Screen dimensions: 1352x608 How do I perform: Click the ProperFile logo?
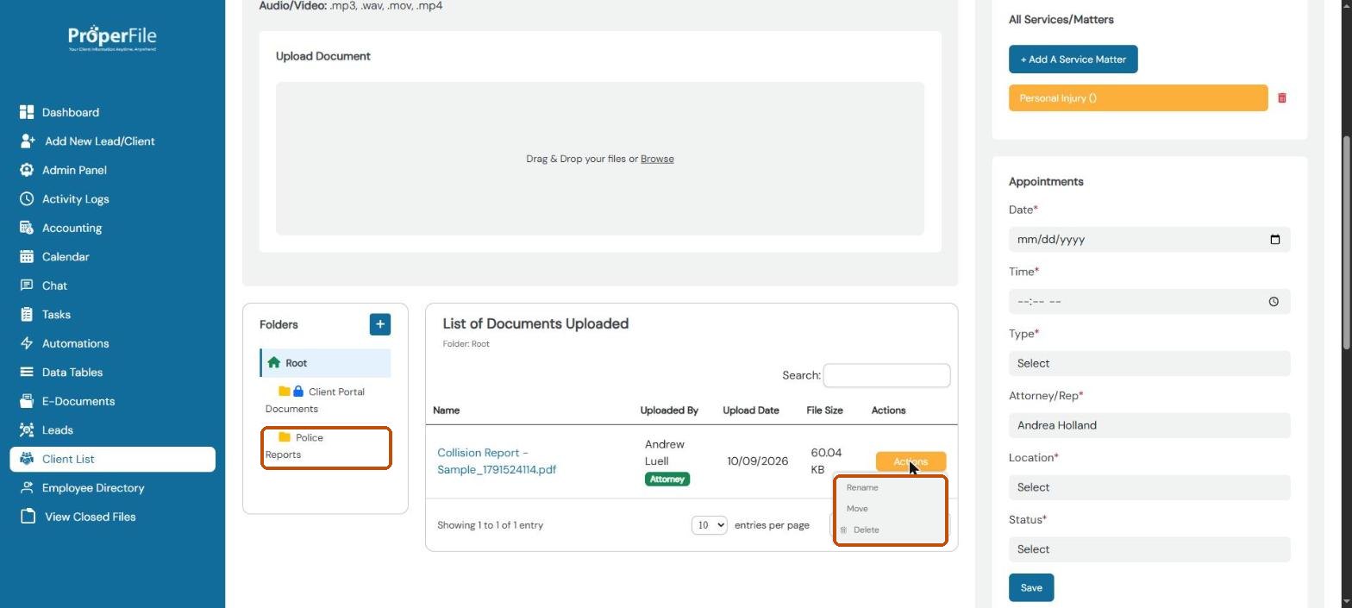112,38
